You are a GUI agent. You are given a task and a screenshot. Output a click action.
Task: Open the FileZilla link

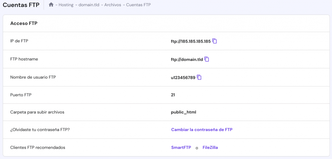tap(210, 147)
